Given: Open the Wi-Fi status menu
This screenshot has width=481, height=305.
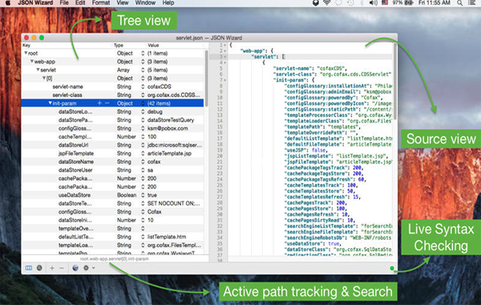Looking at the screenshot, I should click(x=327, y=2).
